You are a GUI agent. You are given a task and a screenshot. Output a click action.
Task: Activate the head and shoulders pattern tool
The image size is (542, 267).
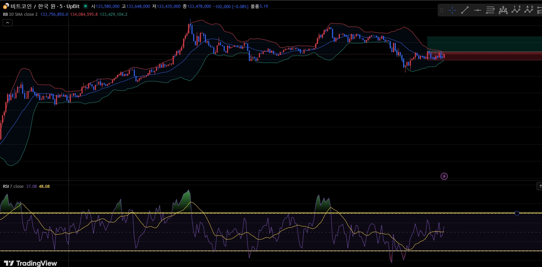click(x=503, y=10)
